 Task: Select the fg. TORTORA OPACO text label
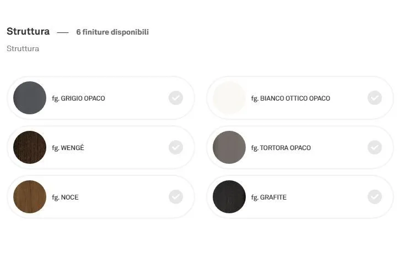[x=281, y=148]
